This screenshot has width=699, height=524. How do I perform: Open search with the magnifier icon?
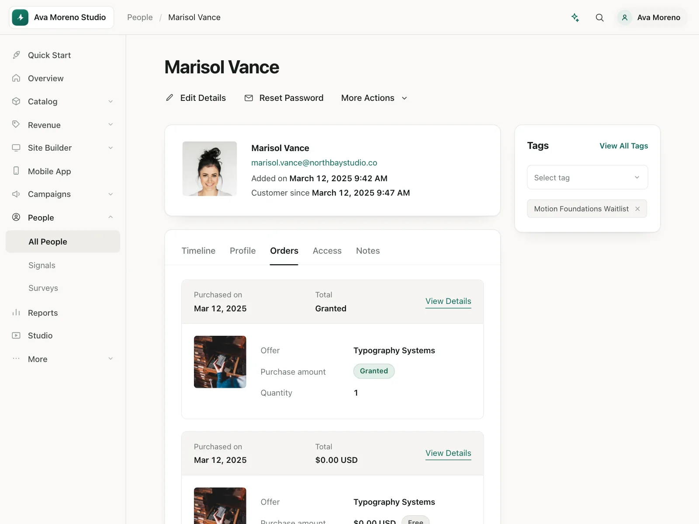(600, 17)
